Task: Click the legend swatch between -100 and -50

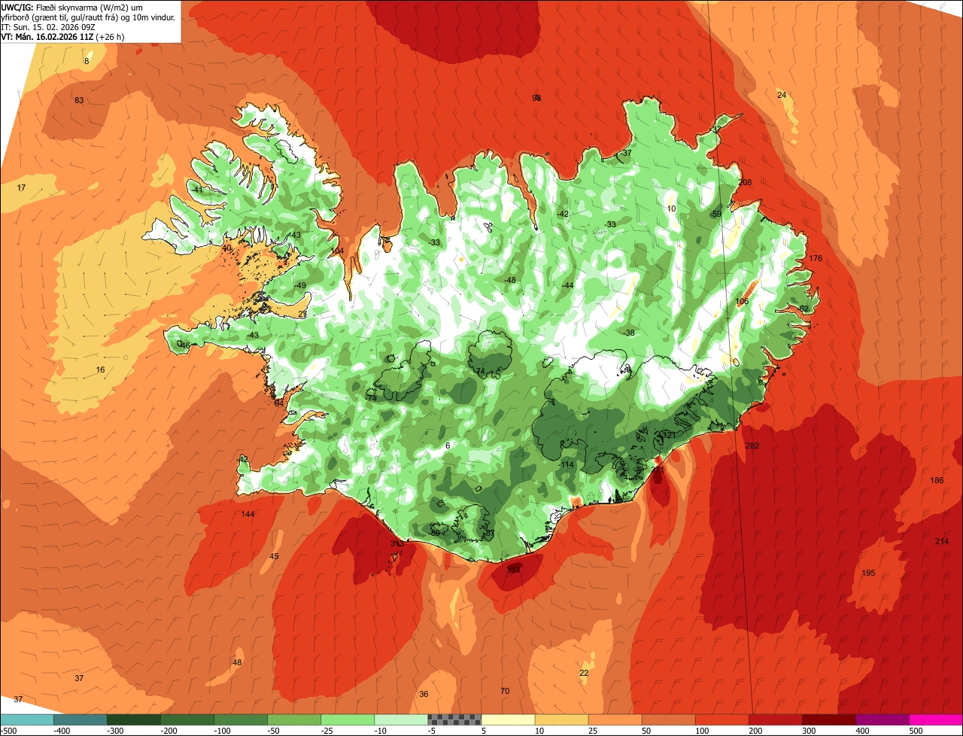Action: [241, 719]
